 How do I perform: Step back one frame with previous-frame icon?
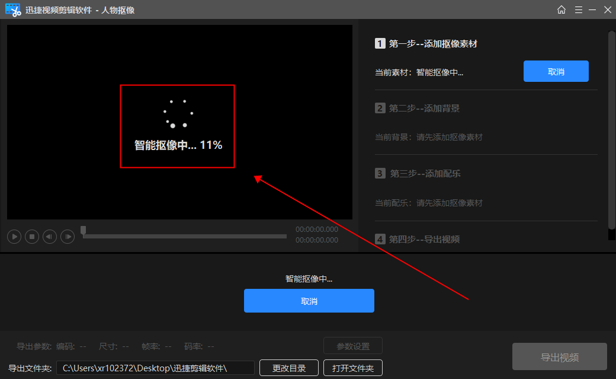[50, 236]
